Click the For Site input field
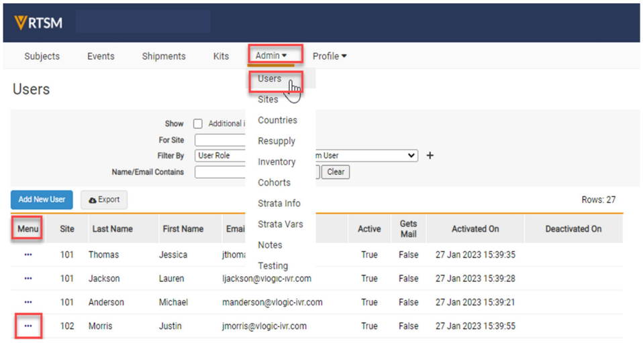Viewport: 643px width, 343px height. (221, 140)
